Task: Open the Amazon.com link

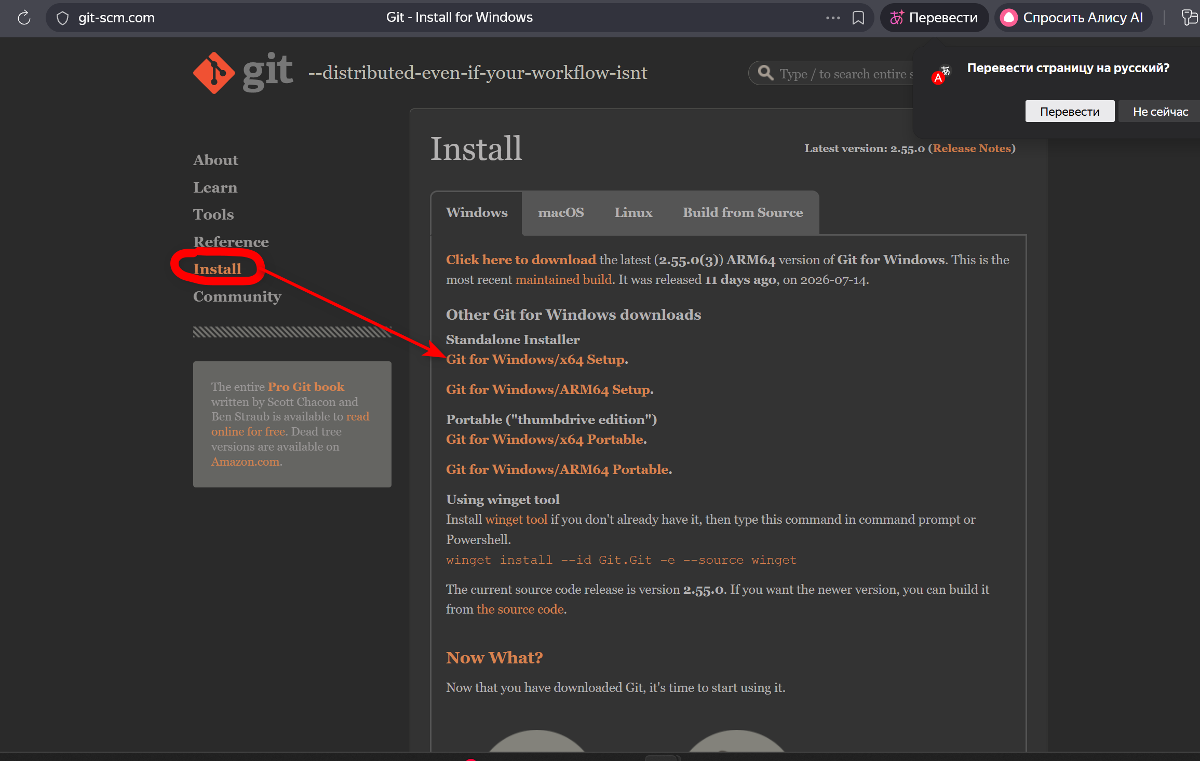Action: [x=245, y=461]
